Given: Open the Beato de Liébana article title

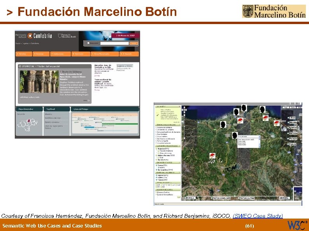Looking at the screenshot, I should (72, 72).
